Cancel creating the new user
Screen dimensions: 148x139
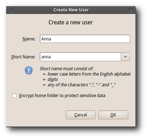click(80, 115)
